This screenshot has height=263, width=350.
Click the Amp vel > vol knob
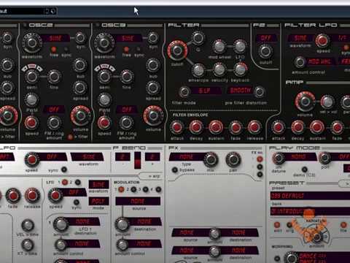tap(327, 102)
